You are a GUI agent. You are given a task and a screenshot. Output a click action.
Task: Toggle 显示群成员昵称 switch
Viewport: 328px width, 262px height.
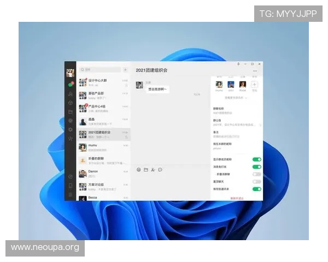(257, 159)
